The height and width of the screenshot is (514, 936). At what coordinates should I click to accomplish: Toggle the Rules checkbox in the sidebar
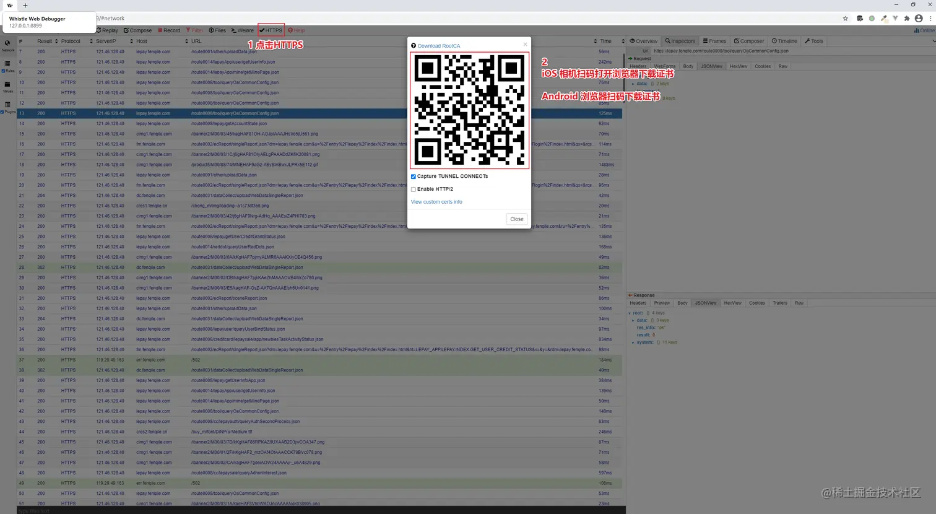pos(3,71)
